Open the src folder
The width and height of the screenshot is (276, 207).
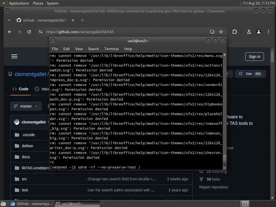[x=24, y=179]
